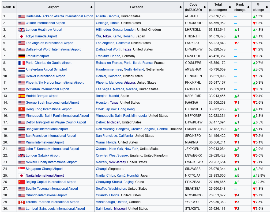Screen dimensions: 271x214
Task: Click Singapore flag beside Singapore Changi Airport
Action: (21, 169)
